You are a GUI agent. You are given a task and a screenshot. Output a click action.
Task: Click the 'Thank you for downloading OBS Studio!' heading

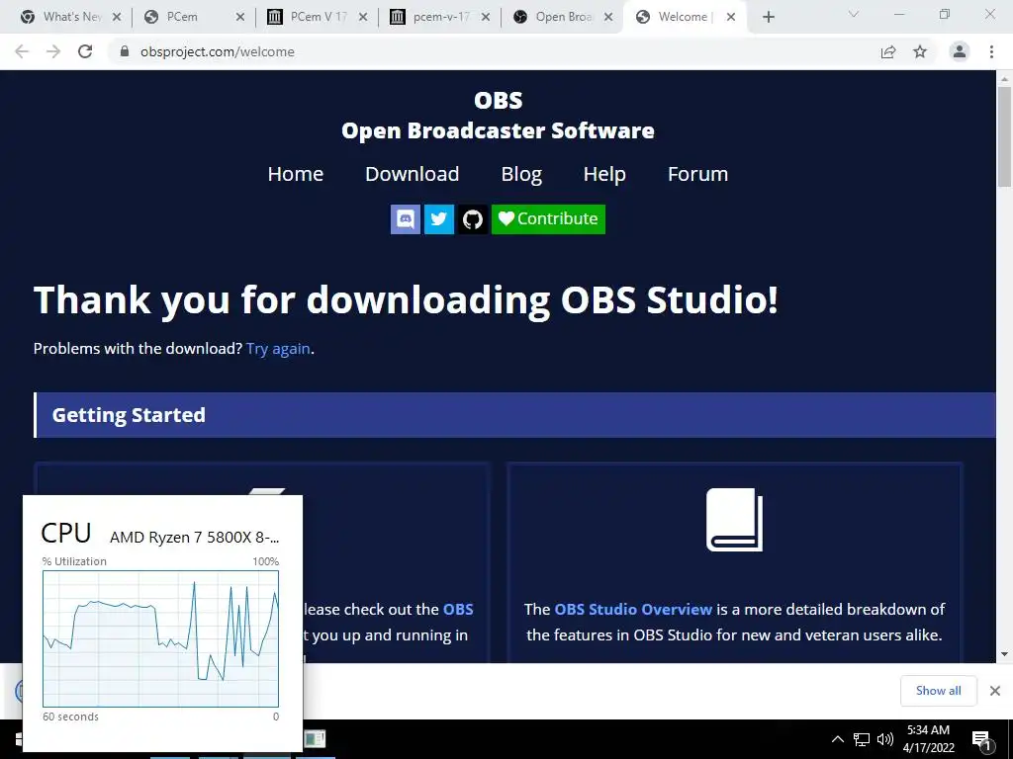click(406, 300)
